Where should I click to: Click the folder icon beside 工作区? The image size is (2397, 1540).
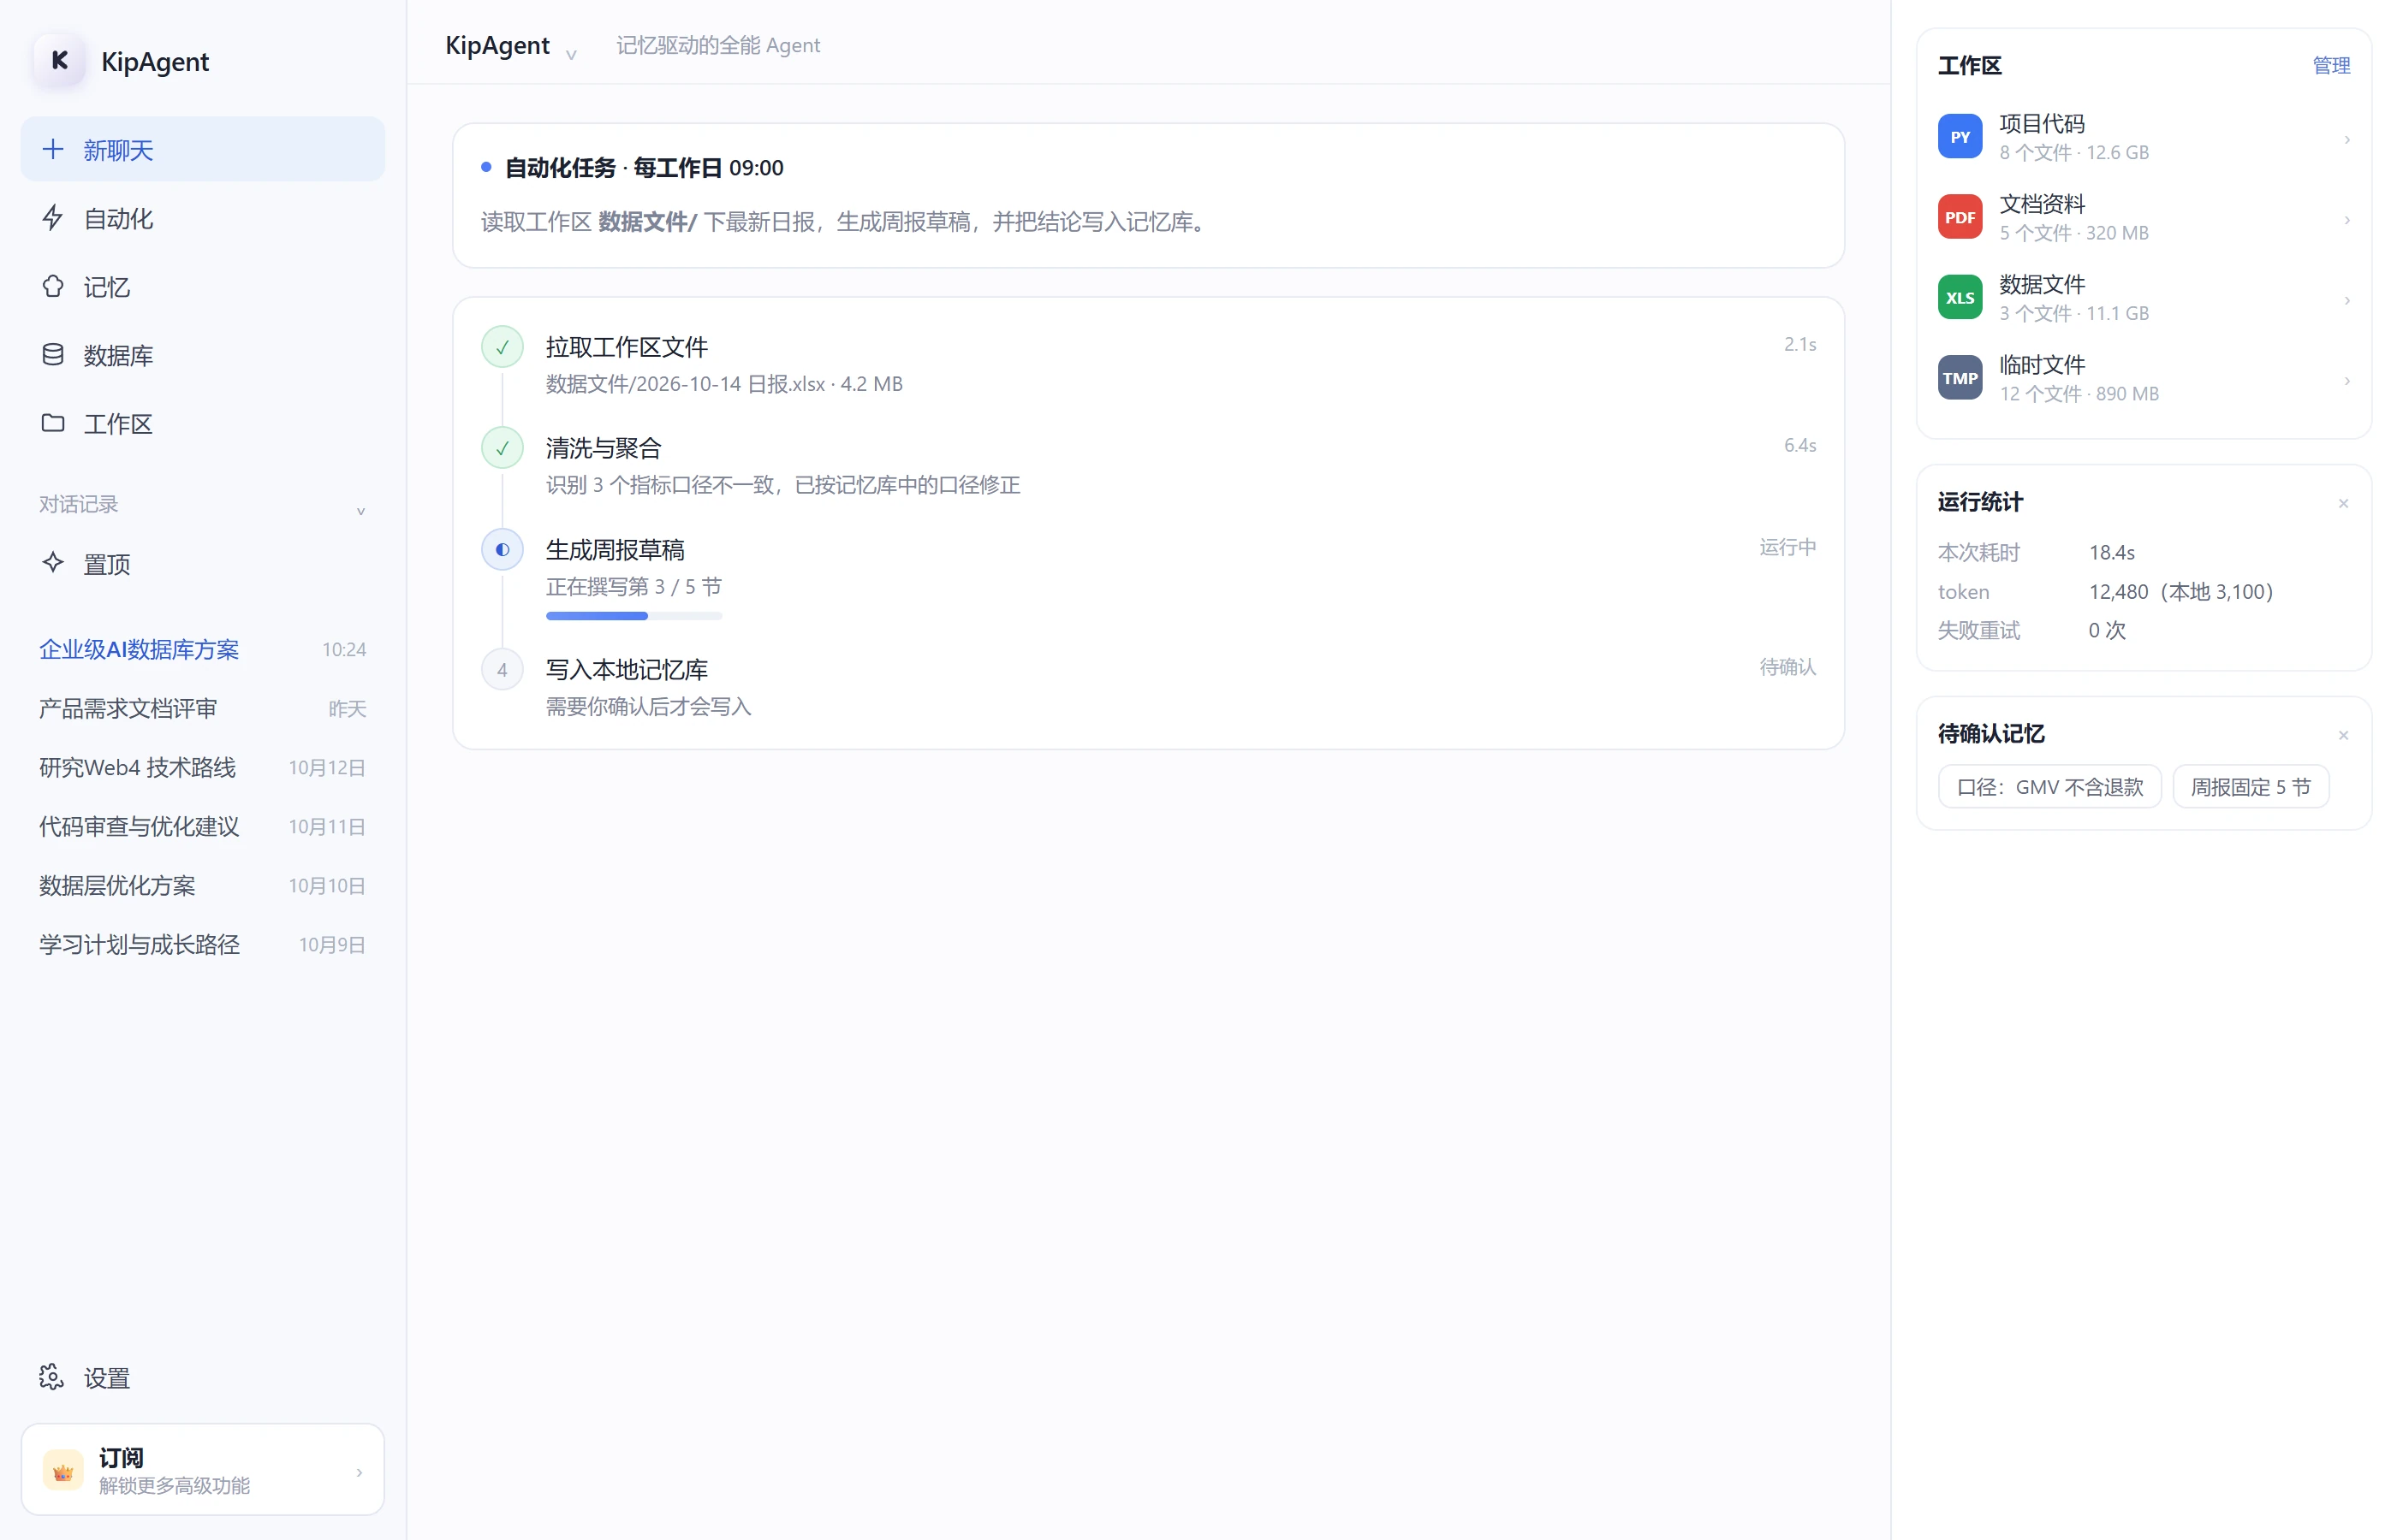53,423
